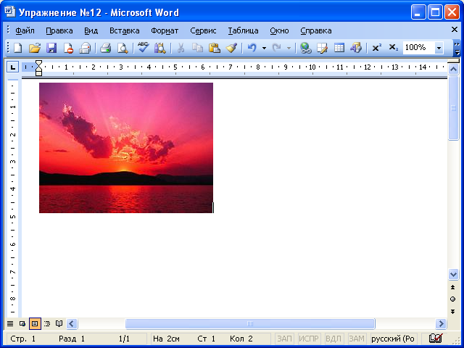Open the Окно menu

click(279, 30)
